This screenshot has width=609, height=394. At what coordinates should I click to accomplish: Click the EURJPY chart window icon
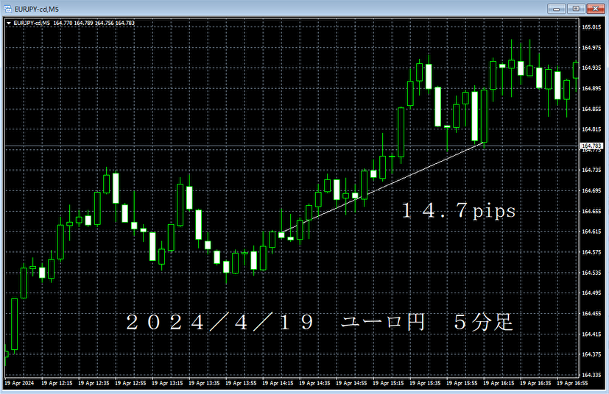pos(7,9)
